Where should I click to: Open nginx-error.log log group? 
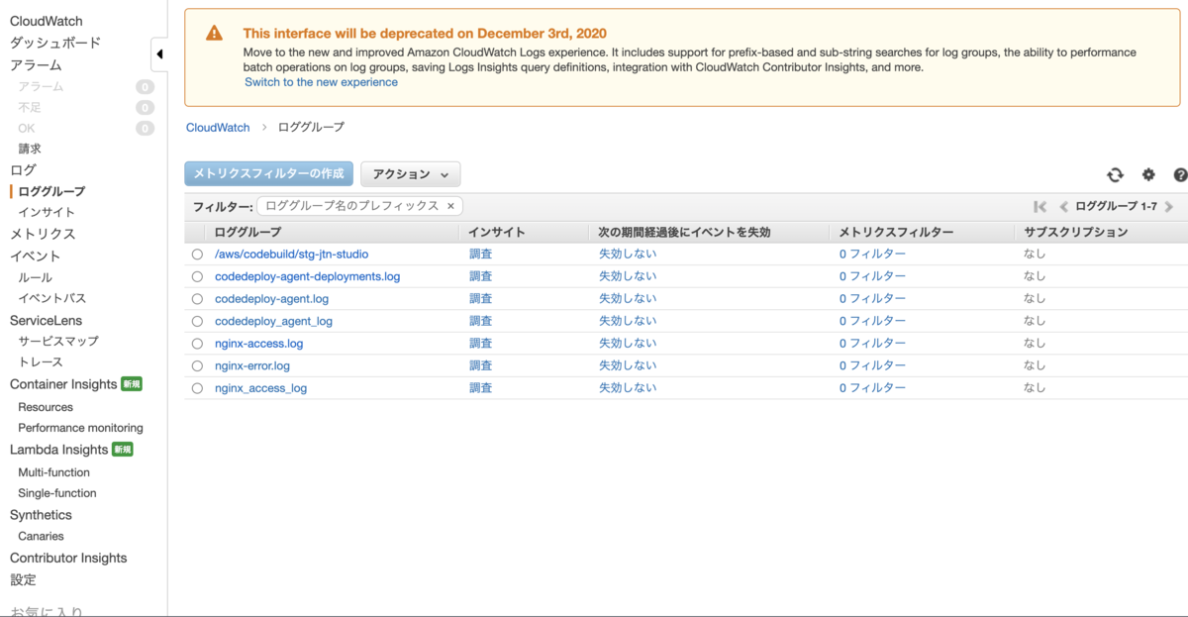252,365
